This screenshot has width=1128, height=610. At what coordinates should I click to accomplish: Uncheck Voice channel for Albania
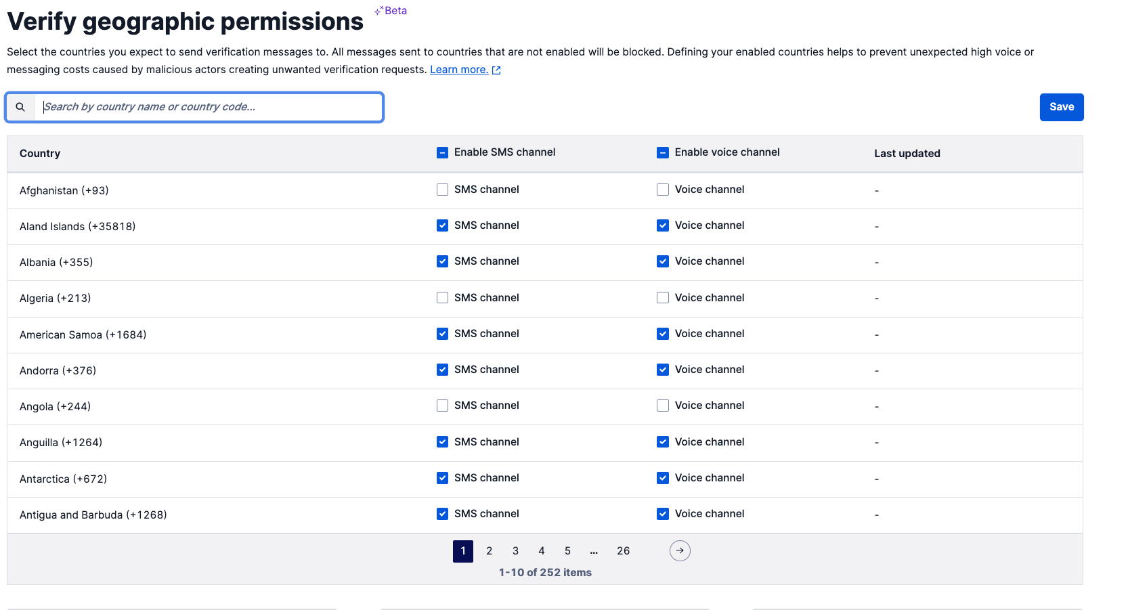click(663, 261)
